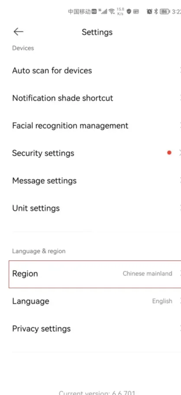The image size is (181, 395).
Task: Tap the cellular signal bars icon
Action: (103, 11)
